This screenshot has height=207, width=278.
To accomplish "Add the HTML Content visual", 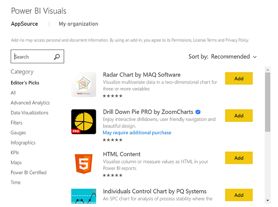I will point(239,158).
